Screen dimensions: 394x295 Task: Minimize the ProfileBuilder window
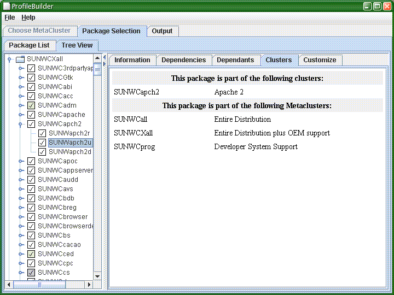pyautogui.click(x=367, y=6)
